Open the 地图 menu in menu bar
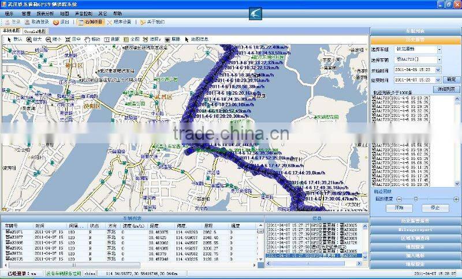 [x=64, y=13]
